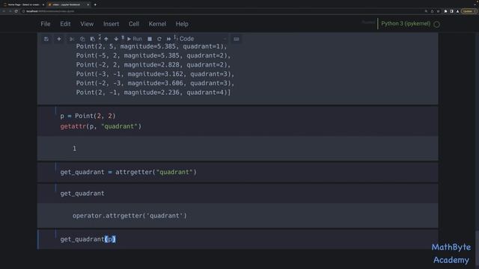Click the Point(-5, 2, magnitude=5.385, quadrant=2) output line

[x=153, y=55]
